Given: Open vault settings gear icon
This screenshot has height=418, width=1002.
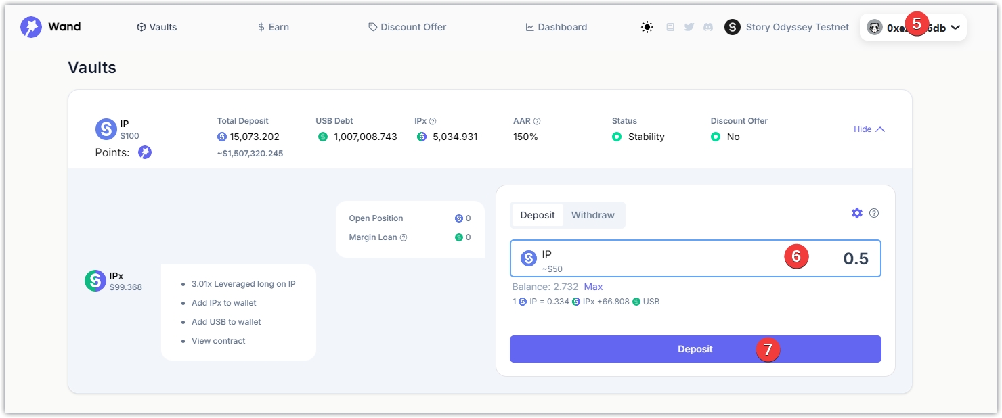Looking at the screenshot, I should [857, 213].
